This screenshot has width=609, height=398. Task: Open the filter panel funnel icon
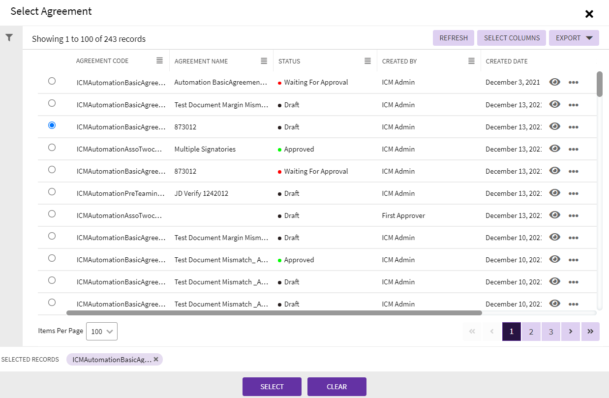click(9, 37)
